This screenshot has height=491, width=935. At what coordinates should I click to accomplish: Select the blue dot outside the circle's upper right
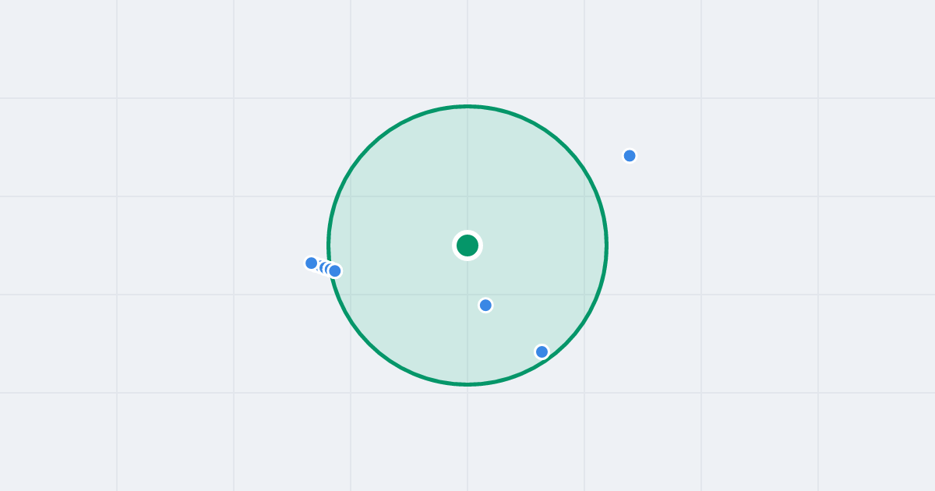tap(630, 156)
